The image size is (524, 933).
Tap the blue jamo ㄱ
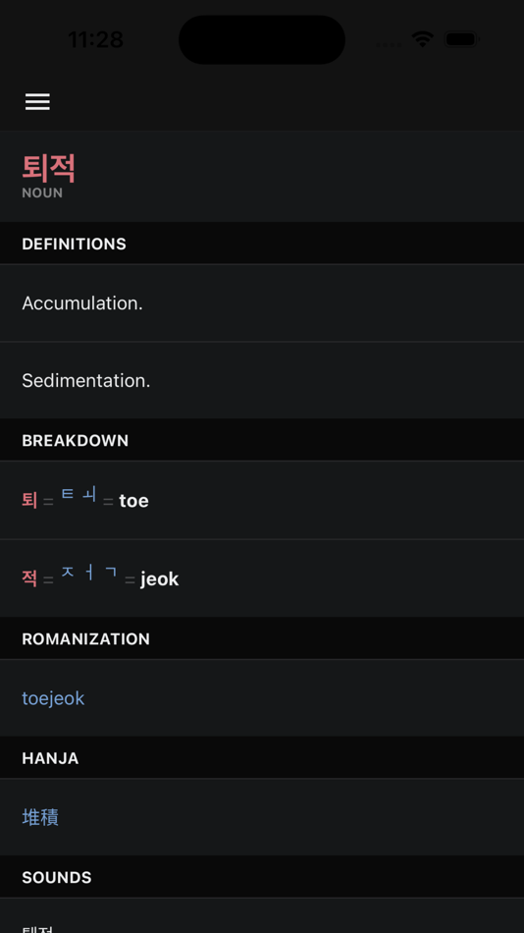pos(111,573)
